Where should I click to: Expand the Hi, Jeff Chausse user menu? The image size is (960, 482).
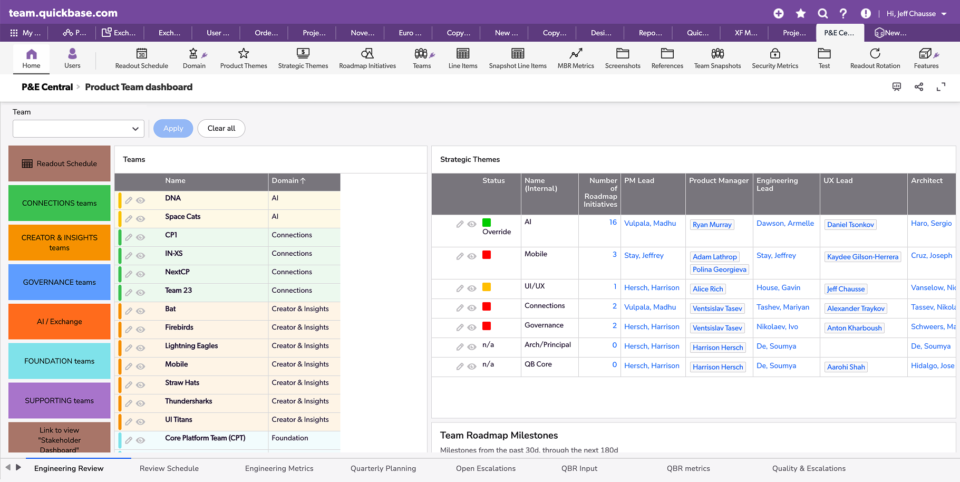click(917, 14)
